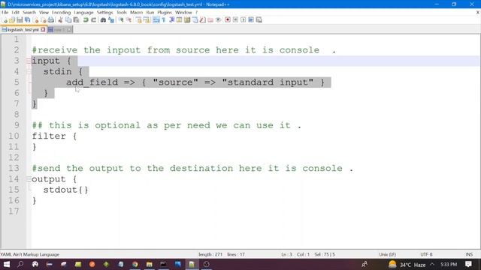The width and height of the screenshot is (481, 270).
Task: Create a new file using toolbar
Action: click(5, 20)
